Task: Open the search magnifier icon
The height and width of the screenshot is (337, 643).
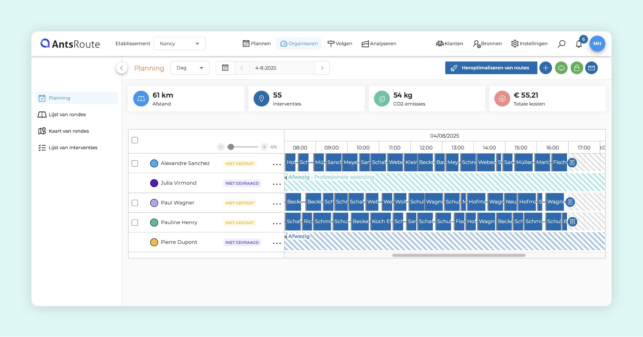Action: (561, 44)
